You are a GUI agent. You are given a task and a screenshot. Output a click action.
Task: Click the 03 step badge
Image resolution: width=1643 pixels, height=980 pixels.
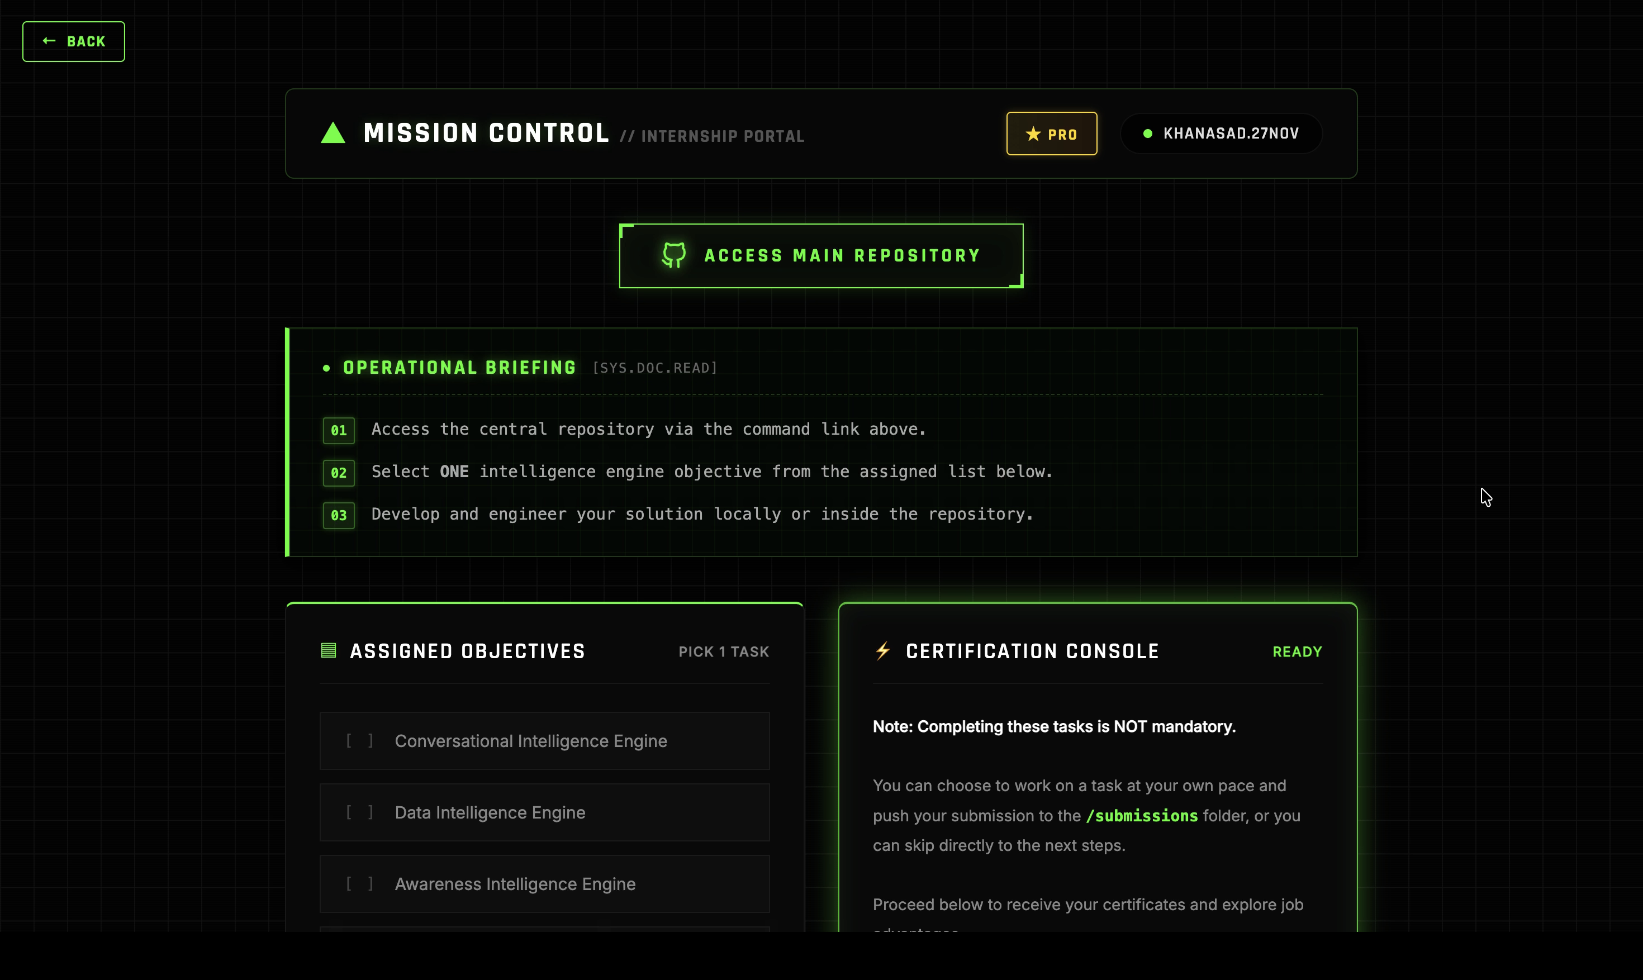click(x=339, y=515)
